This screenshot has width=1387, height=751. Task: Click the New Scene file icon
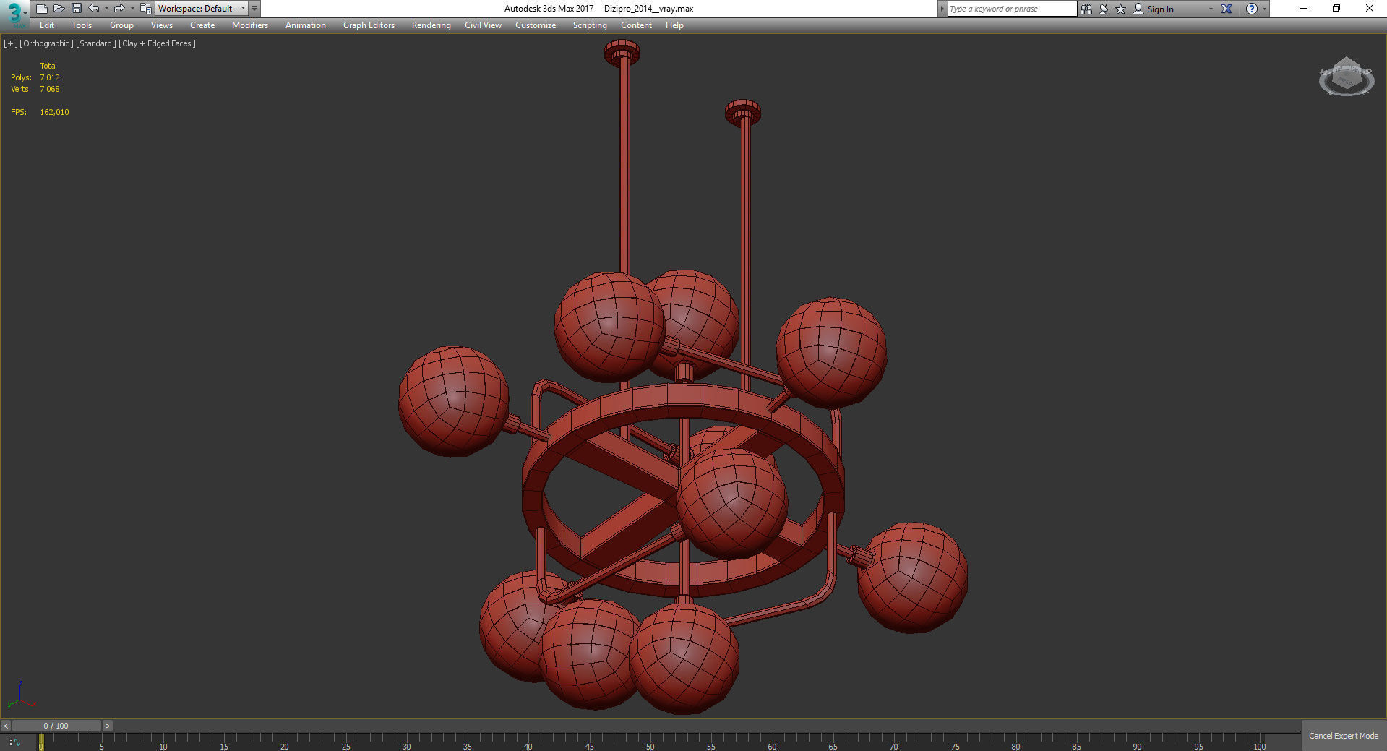click(42, 9)
